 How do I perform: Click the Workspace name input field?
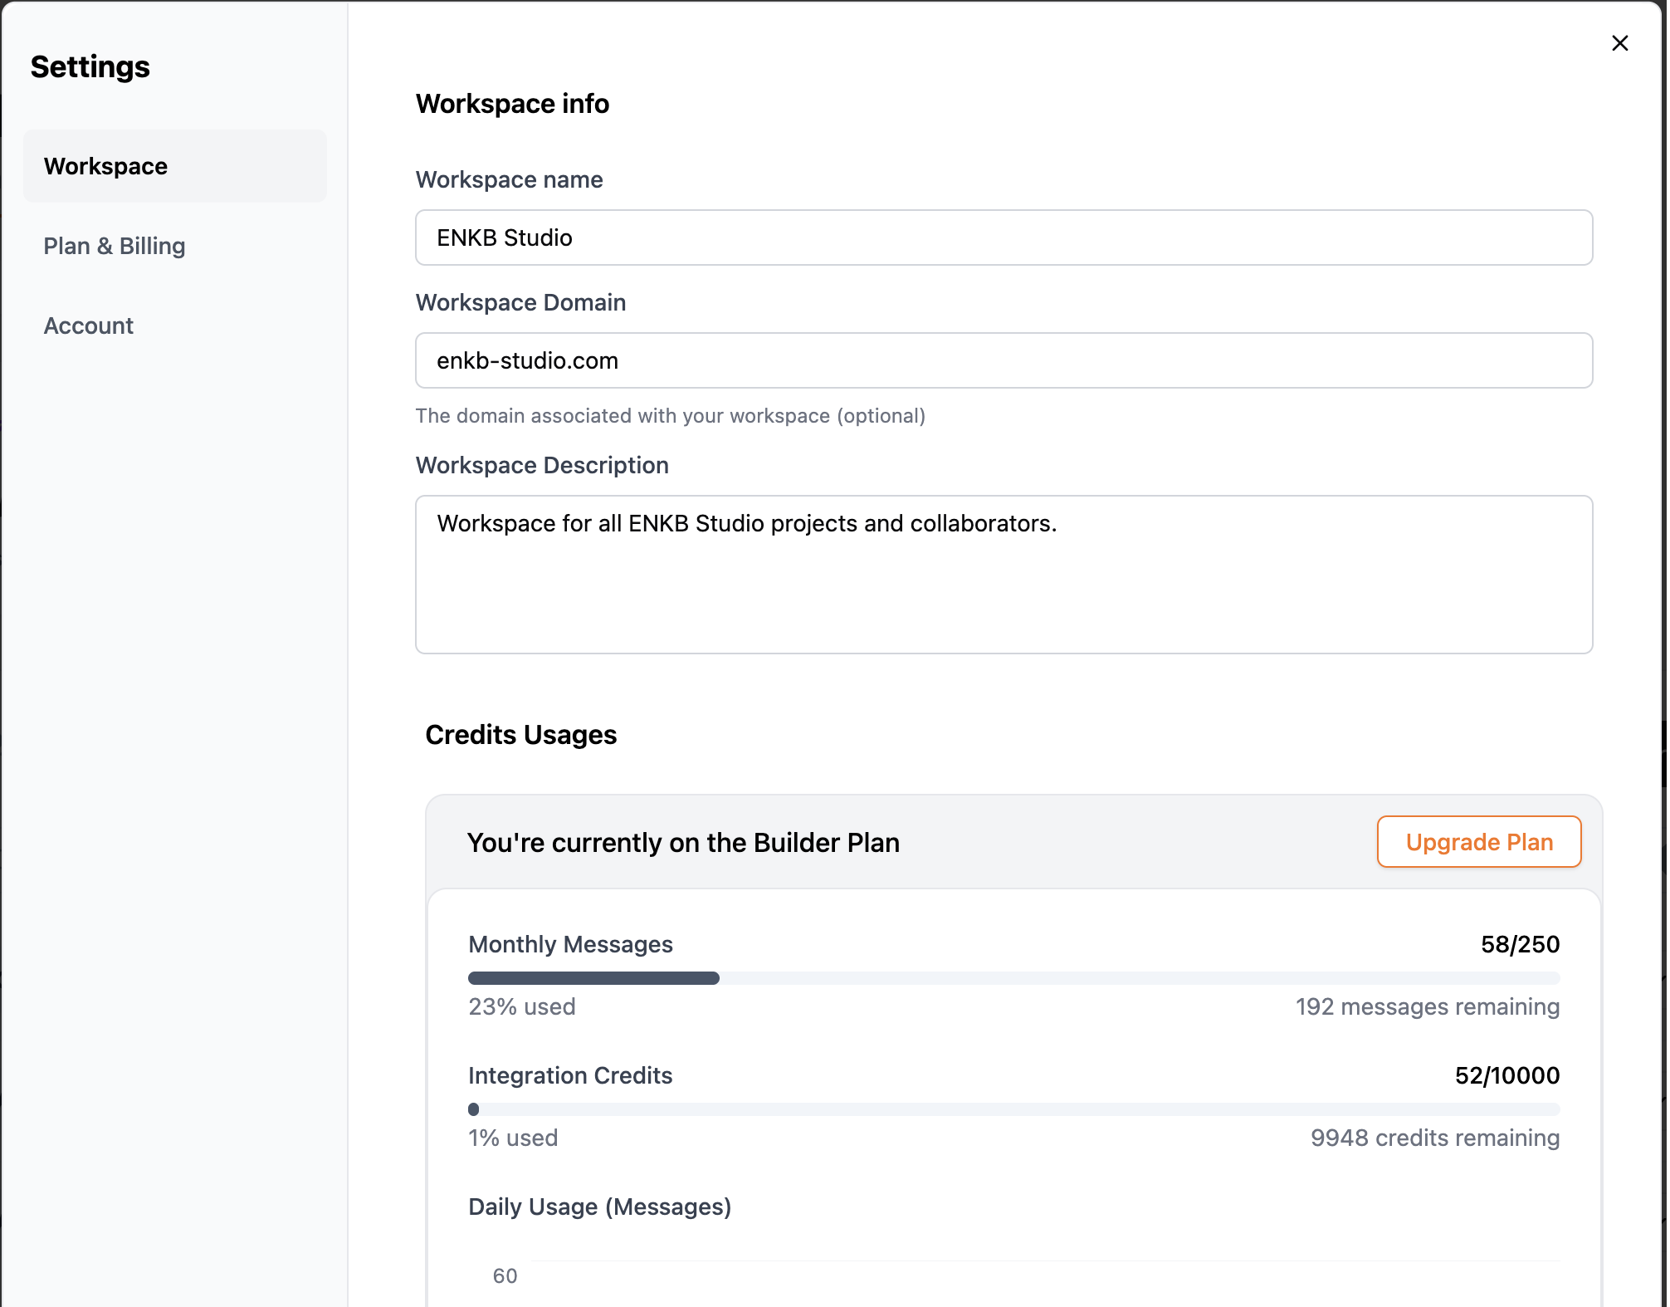[x=1003, y=237]
